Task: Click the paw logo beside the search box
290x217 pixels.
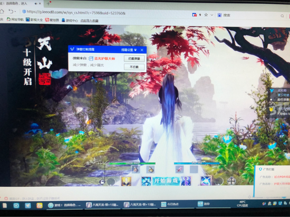Action: [219, 15]
